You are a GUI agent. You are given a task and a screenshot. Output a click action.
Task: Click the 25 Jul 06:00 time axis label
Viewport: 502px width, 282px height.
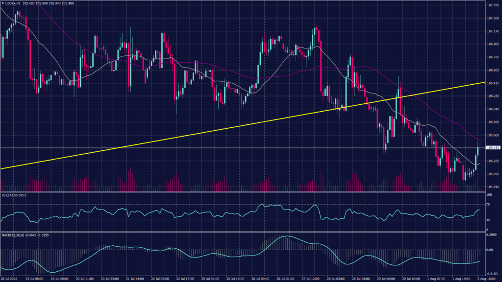click(210, 278)
